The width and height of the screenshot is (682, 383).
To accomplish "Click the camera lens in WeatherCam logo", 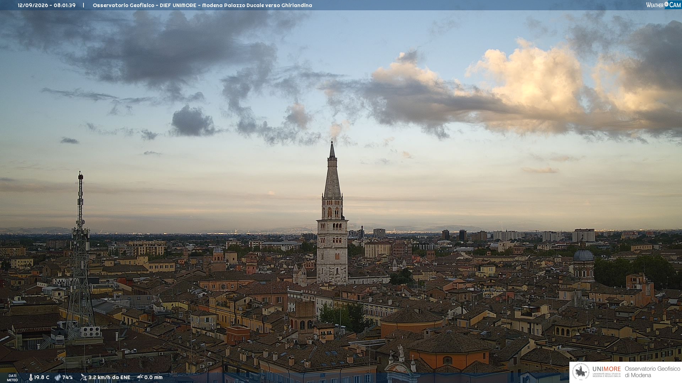I will click(666, 4).
